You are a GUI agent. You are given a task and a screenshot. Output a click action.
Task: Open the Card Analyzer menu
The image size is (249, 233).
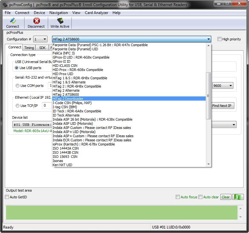point(96,13)
